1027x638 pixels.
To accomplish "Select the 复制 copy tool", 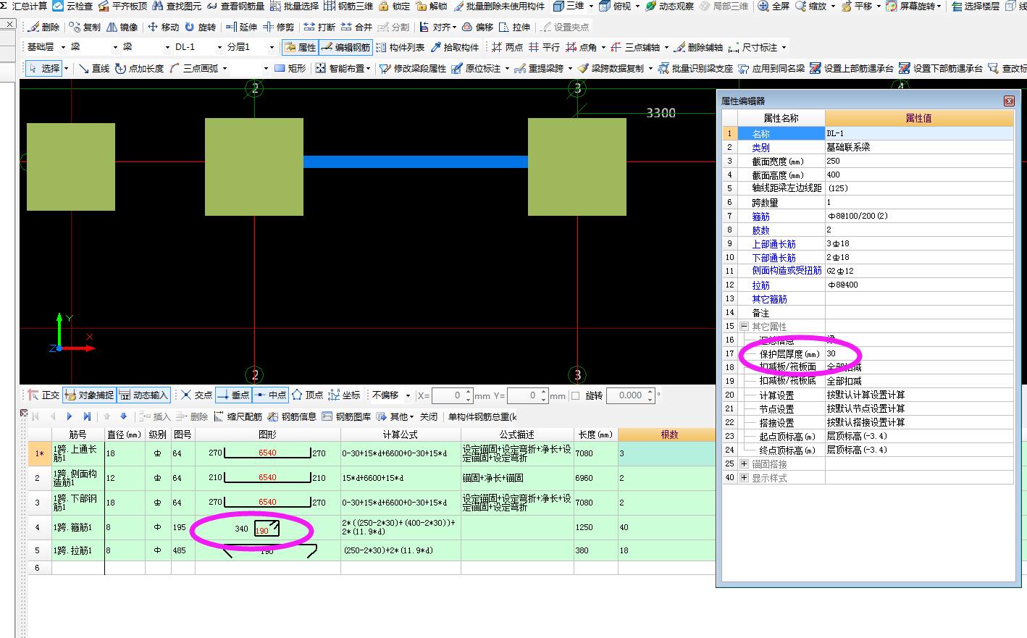I will tap(85, 27).
